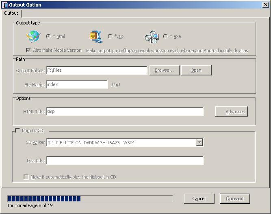Click the ZIP archive output icon
This screenshot has height=214, width=271.
(x=96, y=37)
